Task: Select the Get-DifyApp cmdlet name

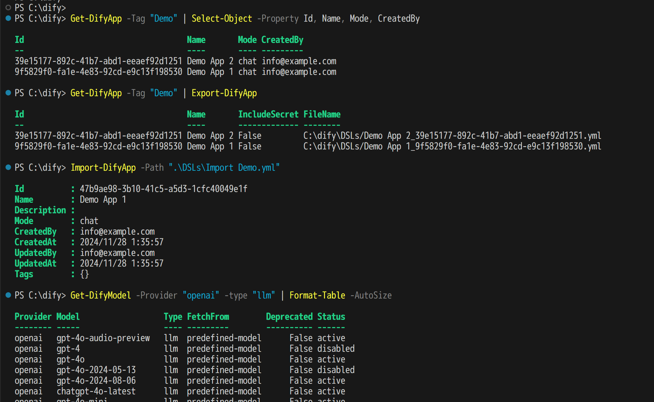Action: tap(96, 19)
